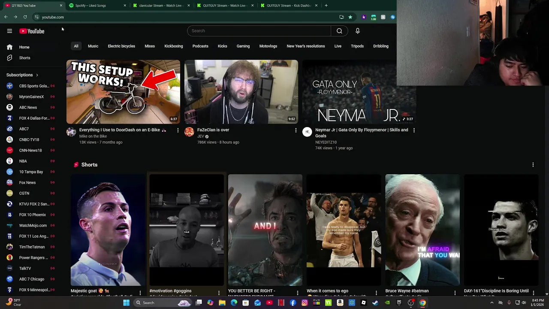This screenshot has height=309, width=549.
Task: Open Windows Start menu
Action: 127,303
